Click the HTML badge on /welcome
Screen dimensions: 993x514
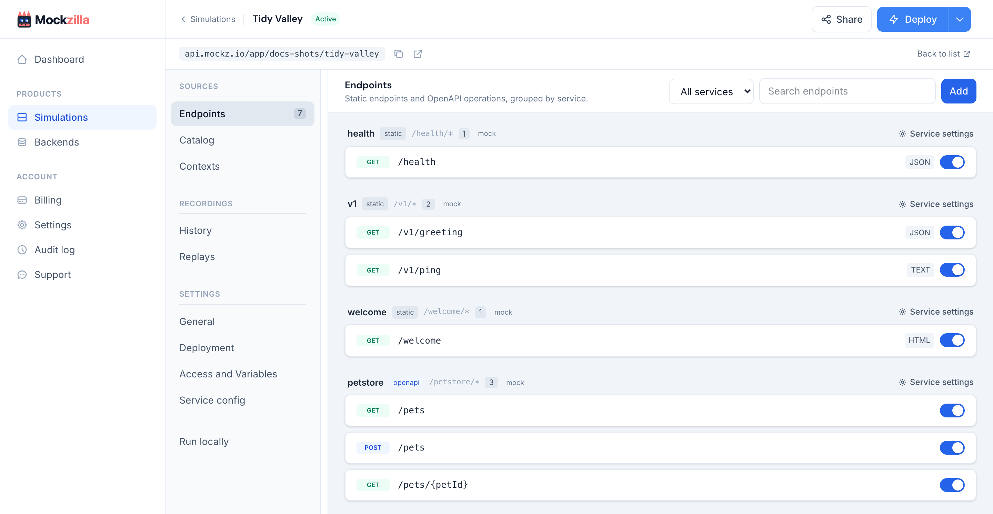click(919, 340)
